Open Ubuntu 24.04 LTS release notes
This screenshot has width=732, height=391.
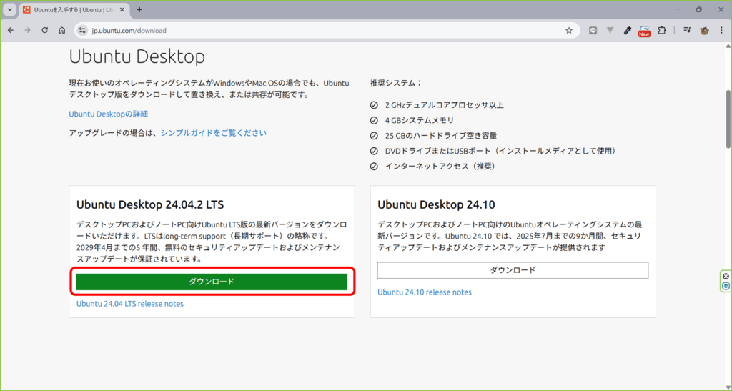pos(130,304)
